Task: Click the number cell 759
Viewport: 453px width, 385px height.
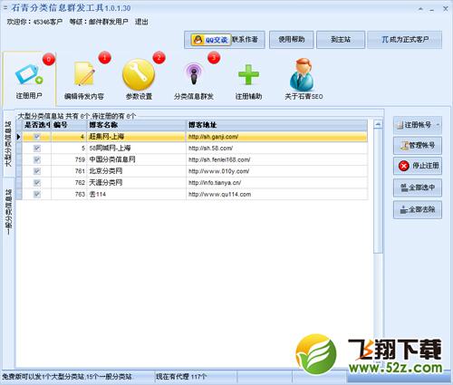Action: click(69, 159)
